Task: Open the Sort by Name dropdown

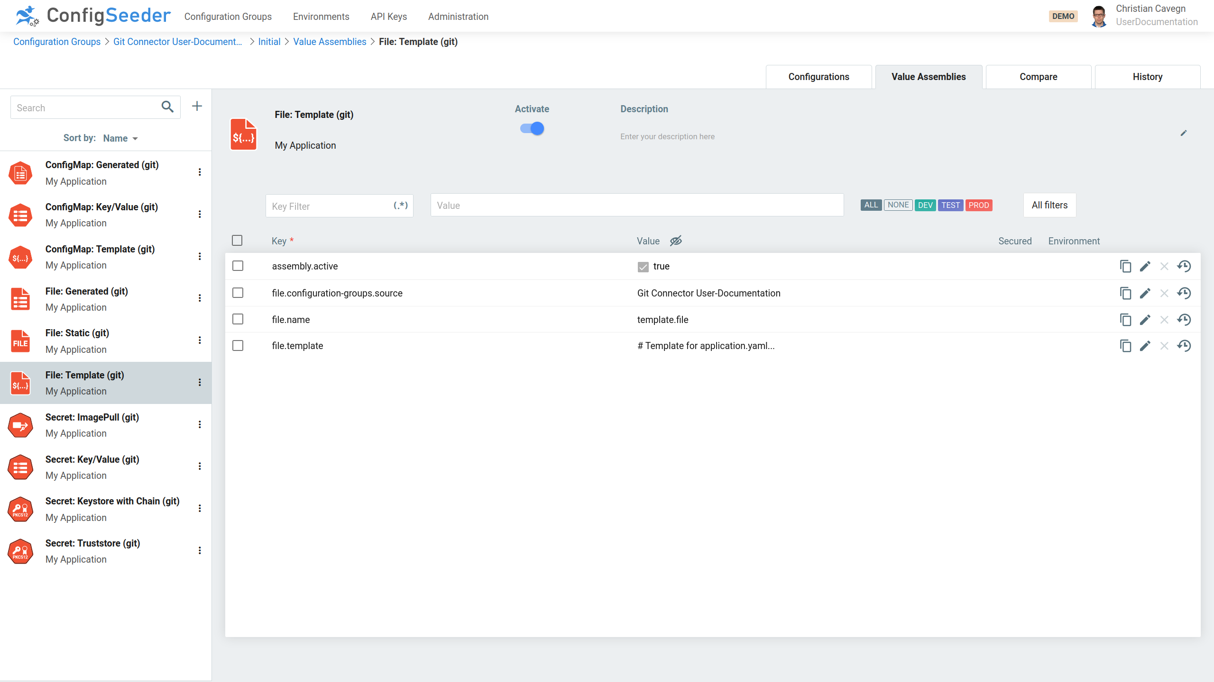Action: coord(120,138)
